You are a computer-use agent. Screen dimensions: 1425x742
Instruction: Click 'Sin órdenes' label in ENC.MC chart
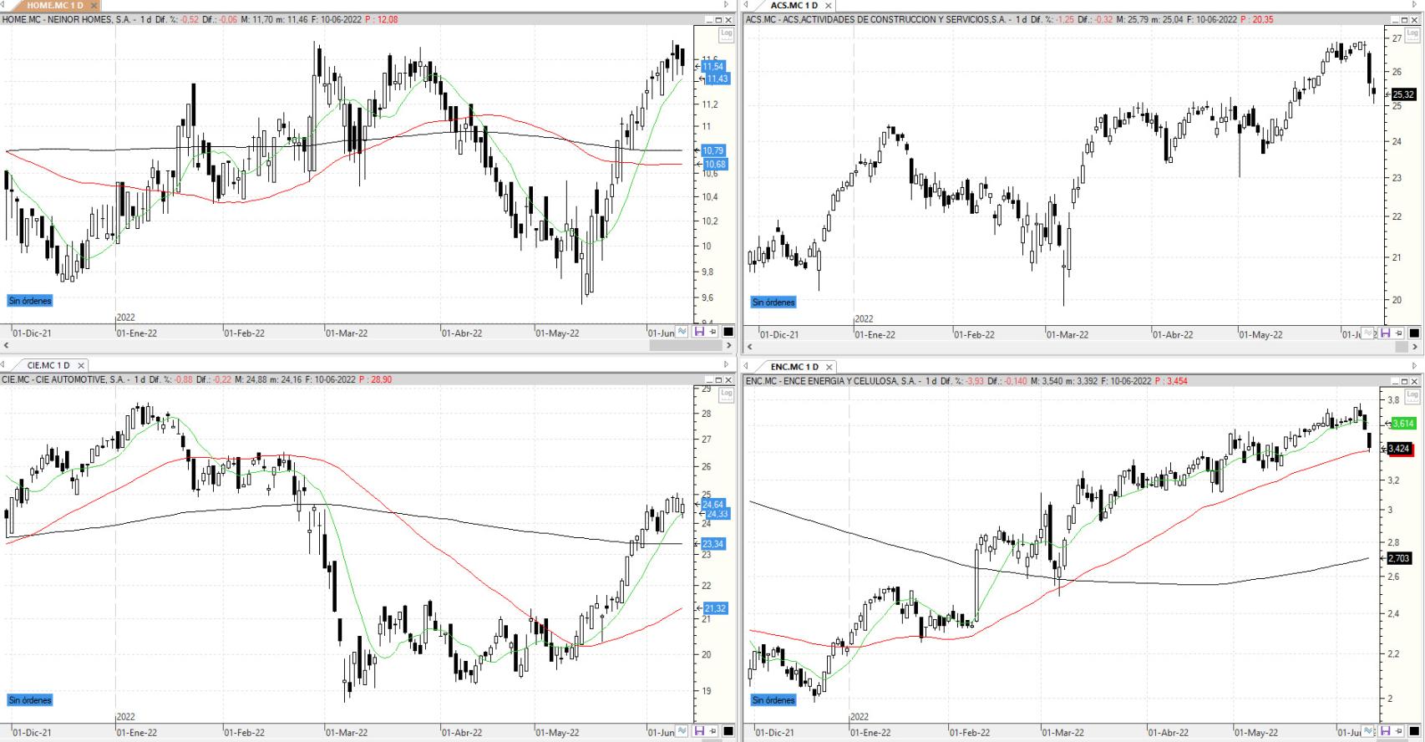[x=773, y=700]
